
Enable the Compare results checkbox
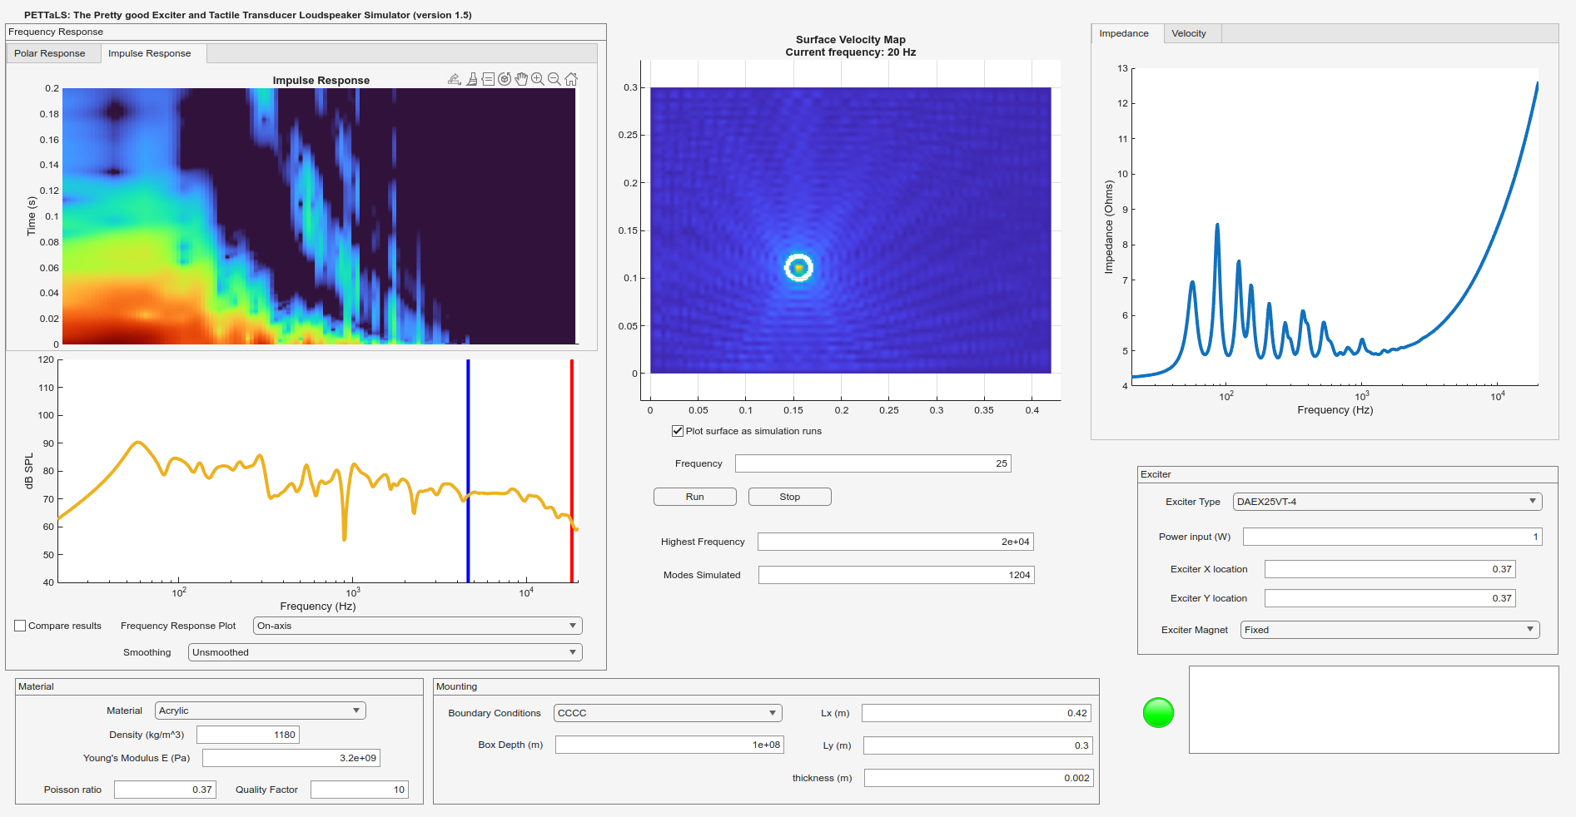click(20, 626)
